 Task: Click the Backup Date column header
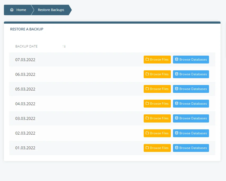pyautogui.click(x=26, y=46)
